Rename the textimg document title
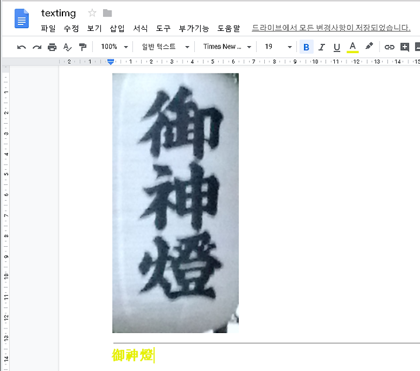The height and width of the screenshot is (371, 420). tap(58, 13)
